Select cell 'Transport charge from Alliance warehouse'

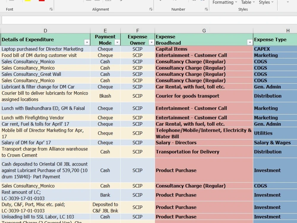45,152
